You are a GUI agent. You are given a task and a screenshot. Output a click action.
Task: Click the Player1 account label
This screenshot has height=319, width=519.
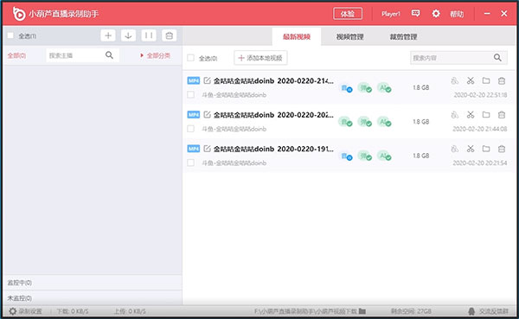(x=391, y=14)
